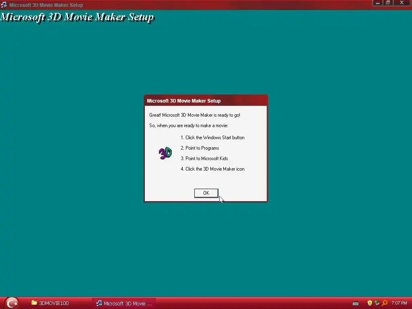Click the large italic Setup heading

[77, 17]
